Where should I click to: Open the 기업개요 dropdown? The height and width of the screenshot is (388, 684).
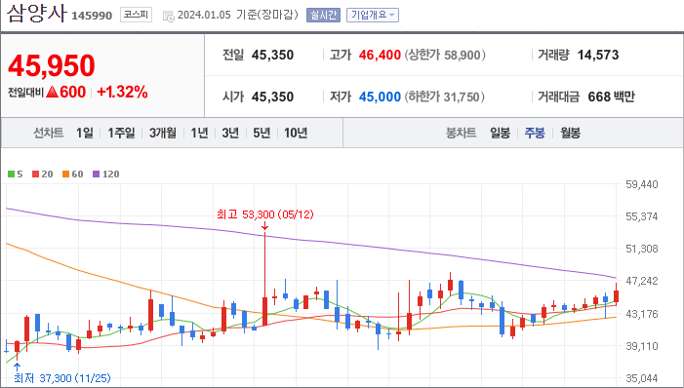(373, 15)
